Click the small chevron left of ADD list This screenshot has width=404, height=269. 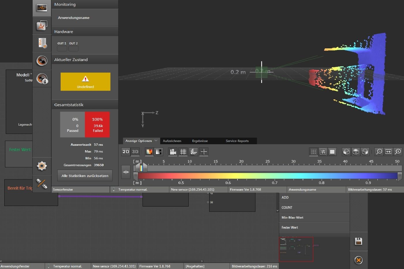[278, 211]
